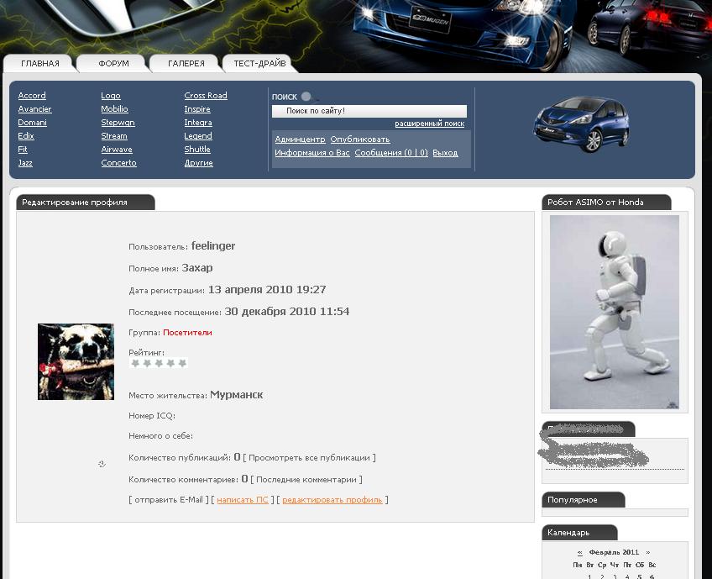This screenshot has width=712, height=579.
Task: Select the Domani link
Action: [32, 122]
